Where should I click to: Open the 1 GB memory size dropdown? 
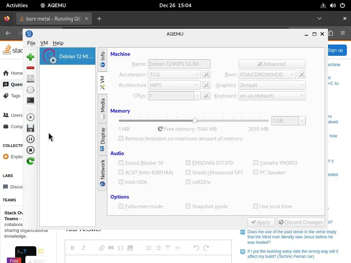pos(302,121)
